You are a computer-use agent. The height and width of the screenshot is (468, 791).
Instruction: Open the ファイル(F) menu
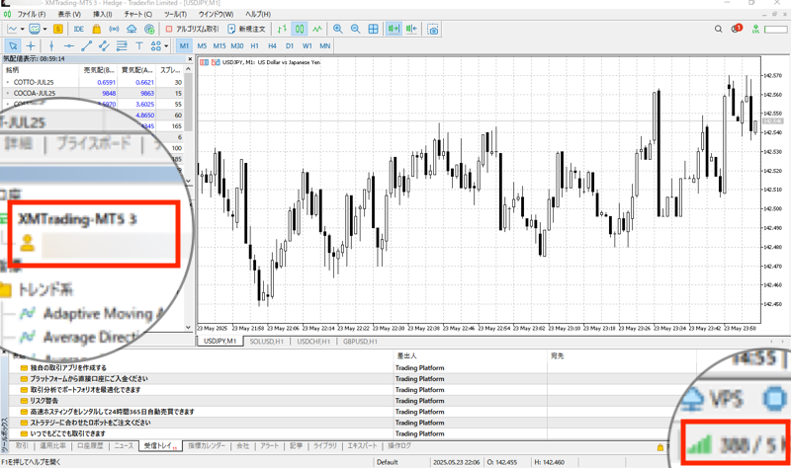click(x=32, y=14)
